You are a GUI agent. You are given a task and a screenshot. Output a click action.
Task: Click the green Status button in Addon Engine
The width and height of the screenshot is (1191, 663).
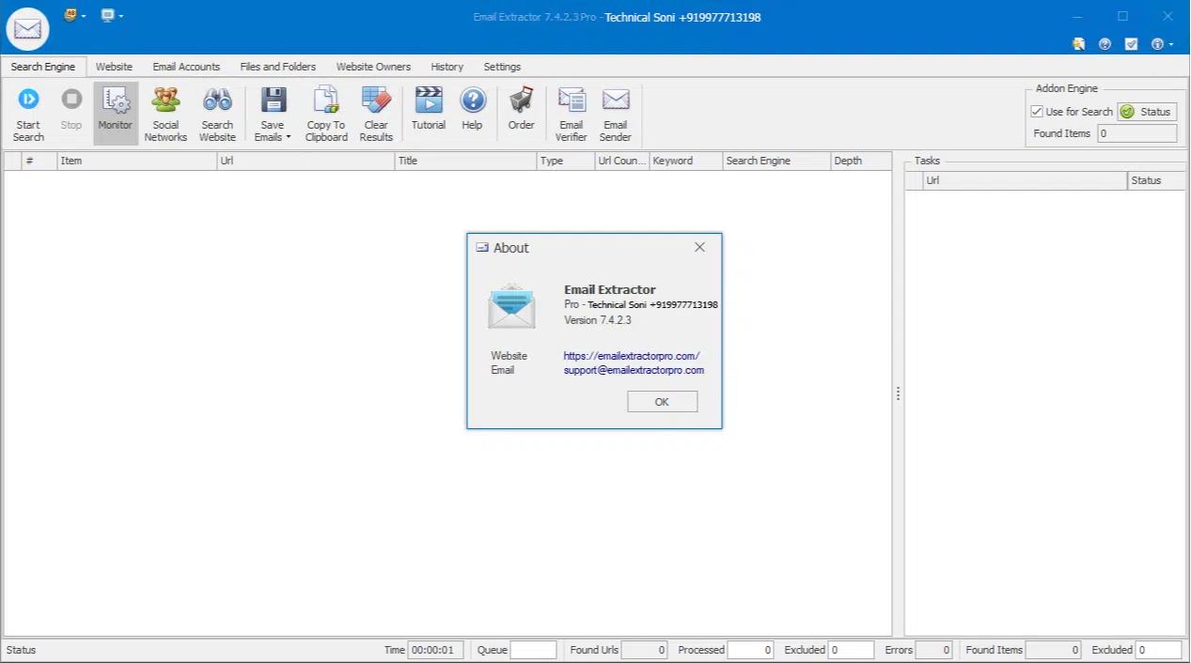pos(1147,112)
